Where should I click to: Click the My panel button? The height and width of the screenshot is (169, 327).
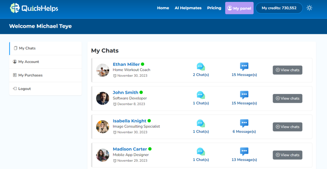point(240,8)
